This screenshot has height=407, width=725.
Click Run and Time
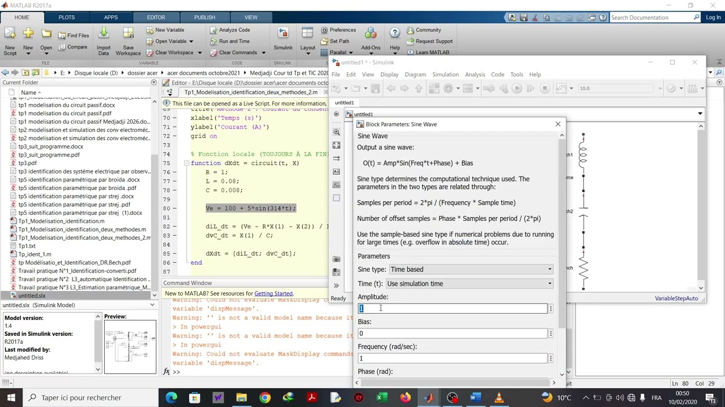(x=230, y=41)
